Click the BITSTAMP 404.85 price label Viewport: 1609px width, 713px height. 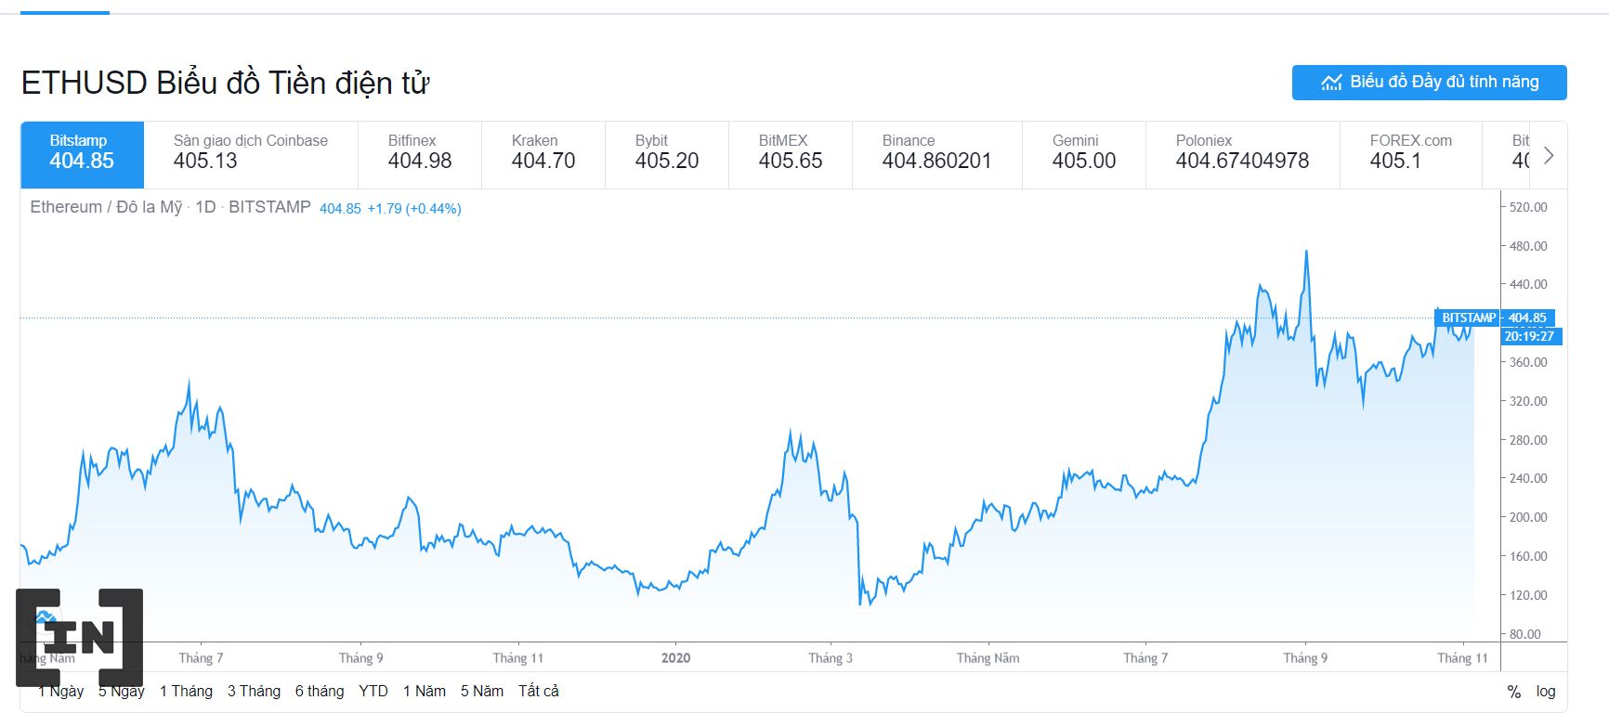(x=1494, y=318)
